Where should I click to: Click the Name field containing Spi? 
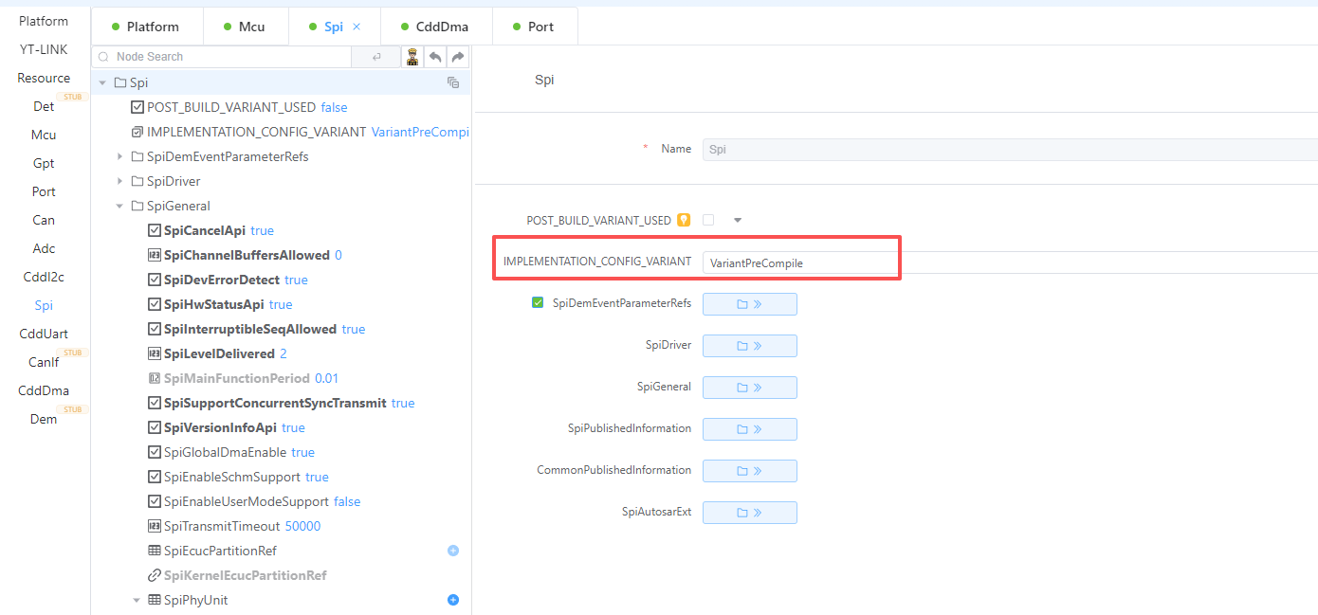(x=1010, y=149)
